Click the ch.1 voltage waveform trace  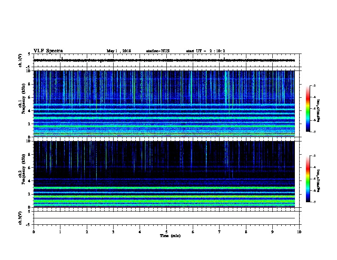[x=164, y=60]
